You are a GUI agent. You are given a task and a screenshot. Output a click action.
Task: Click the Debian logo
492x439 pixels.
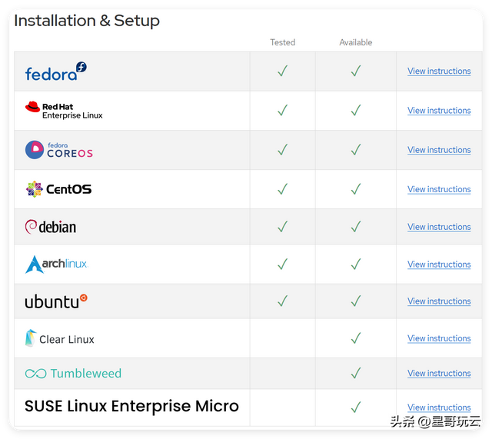coord(51,227)
